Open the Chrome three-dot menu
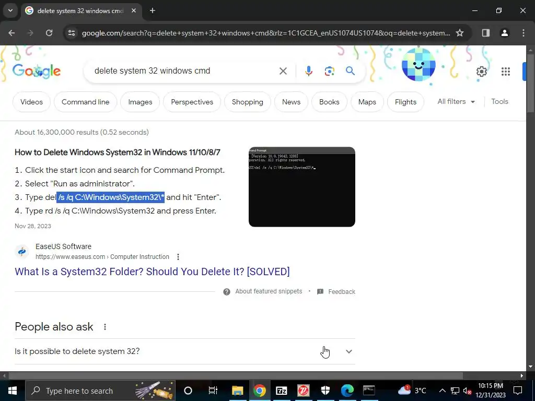This screenshot has width=535, height=401. [x=524, y=33]
